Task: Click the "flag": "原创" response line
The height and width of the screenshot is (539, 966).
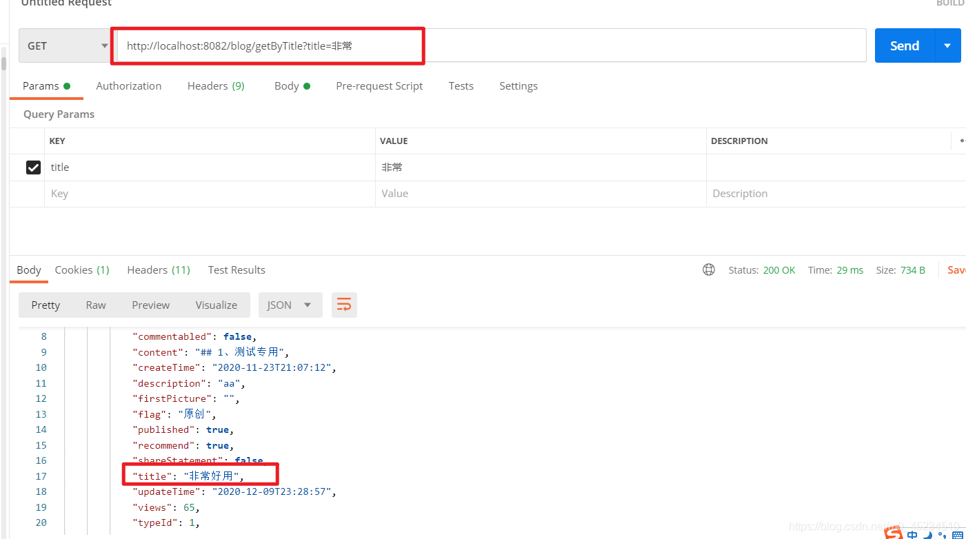Action: tap(174, 414)
